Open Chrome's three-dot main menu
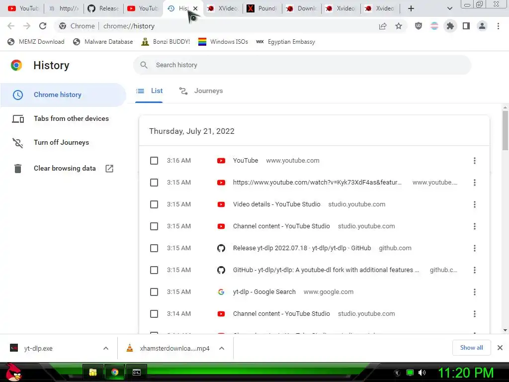The width and height of the screenshot is (509, 382). (498, 26)
